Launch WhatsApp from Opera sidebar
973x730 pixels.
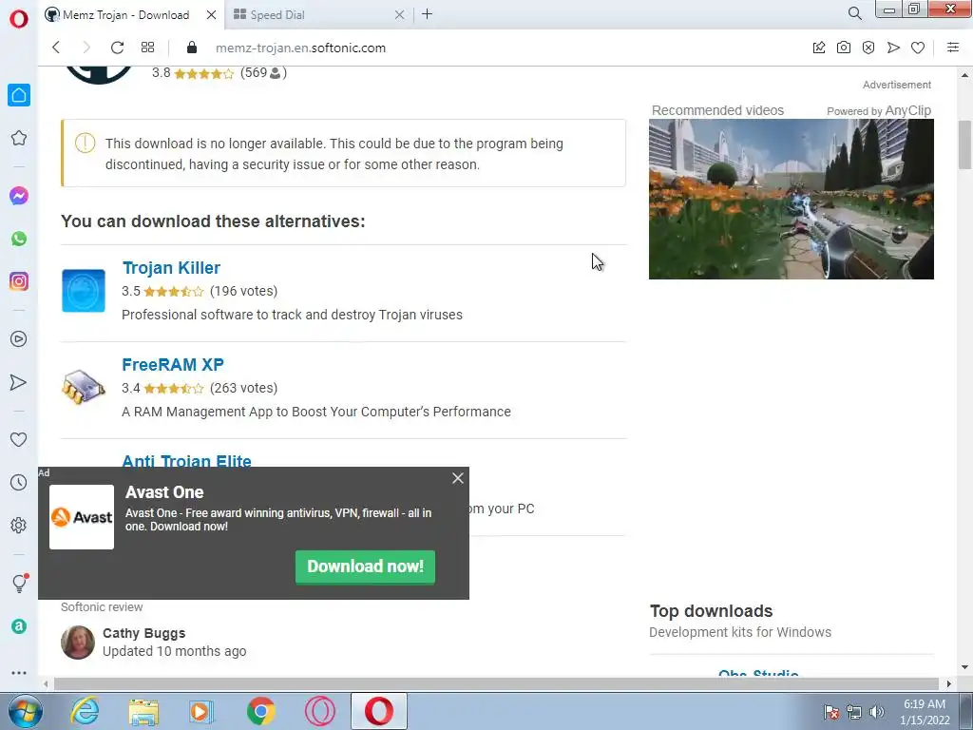[19, 239]
